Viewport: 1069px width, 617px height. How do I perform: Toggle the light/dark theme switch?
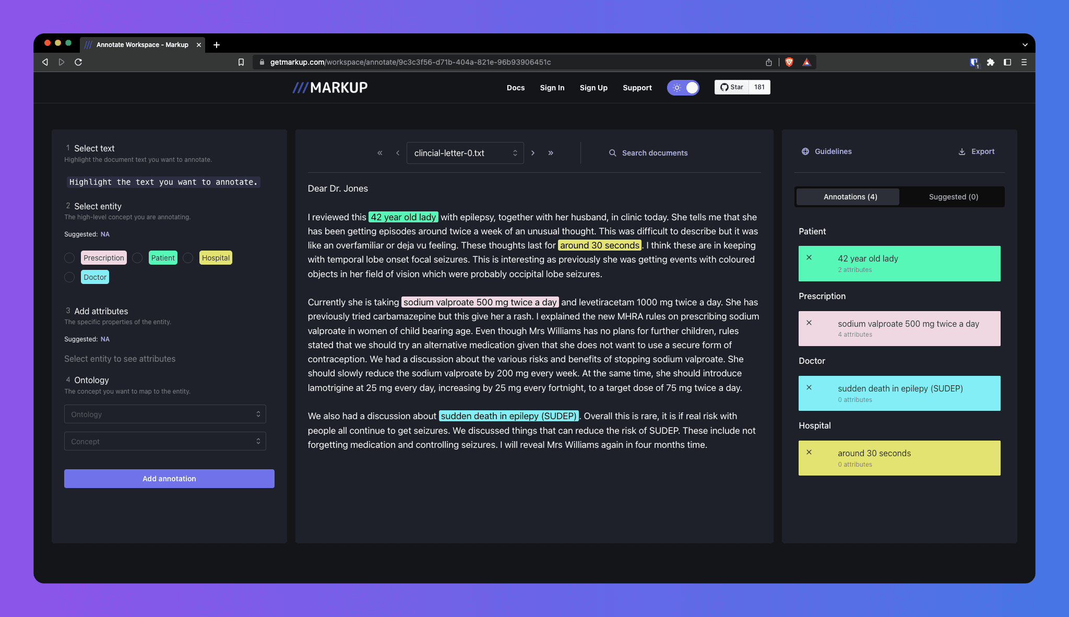pos(683,88)
